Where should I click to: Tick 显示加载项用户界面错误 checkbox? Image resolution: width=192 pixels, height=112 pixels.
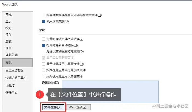click(x=44, y=64)
